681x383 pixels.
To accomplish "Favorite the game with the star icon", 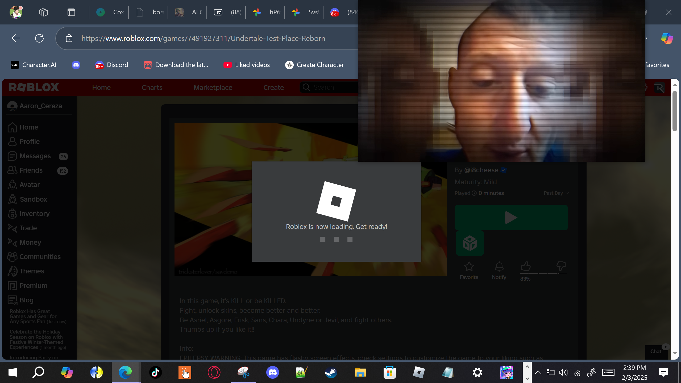I will [469, 267].
